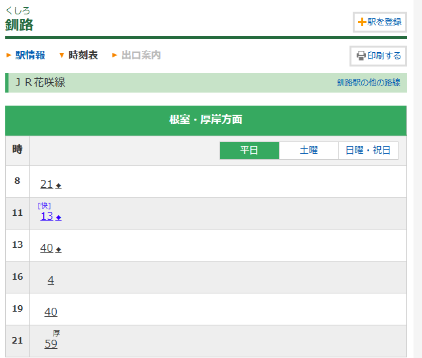
Task: Click the plus icon on 駅を登録
Action: 362,22
